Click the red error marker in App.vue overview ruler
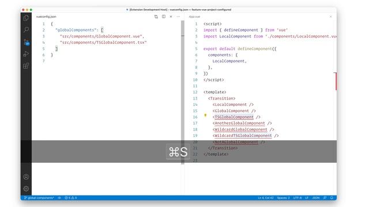 [x=336, y=81]
